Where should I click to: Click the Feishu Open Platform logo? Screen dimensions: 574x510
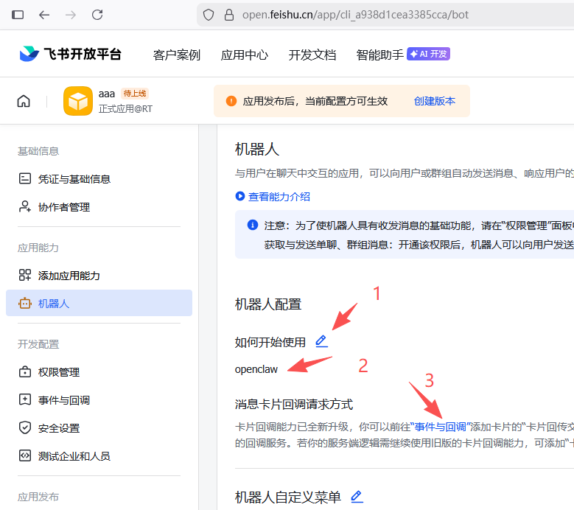pyautogui.click(x=70, y=55)
